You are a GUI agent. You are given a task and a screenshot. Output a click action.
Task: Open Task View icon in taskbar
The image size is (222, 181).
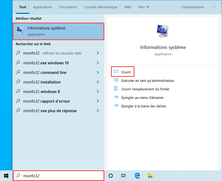pyautogui.click(x=123, y=175)
